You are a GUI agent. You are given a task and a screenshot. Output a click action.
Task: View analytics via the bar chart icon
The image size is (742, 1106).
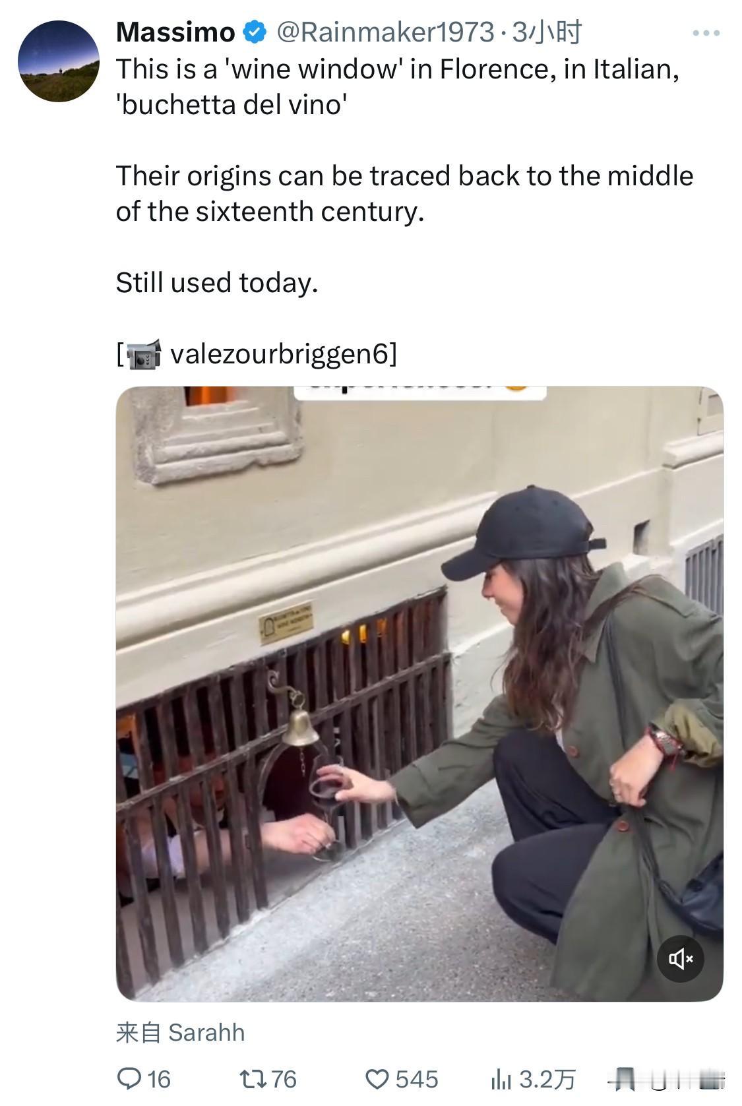501,1080
